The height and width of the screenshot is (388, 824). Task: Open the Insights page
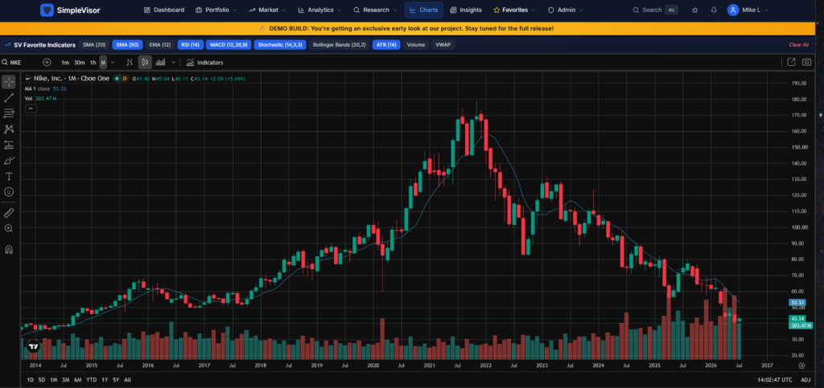click(466, 10)
